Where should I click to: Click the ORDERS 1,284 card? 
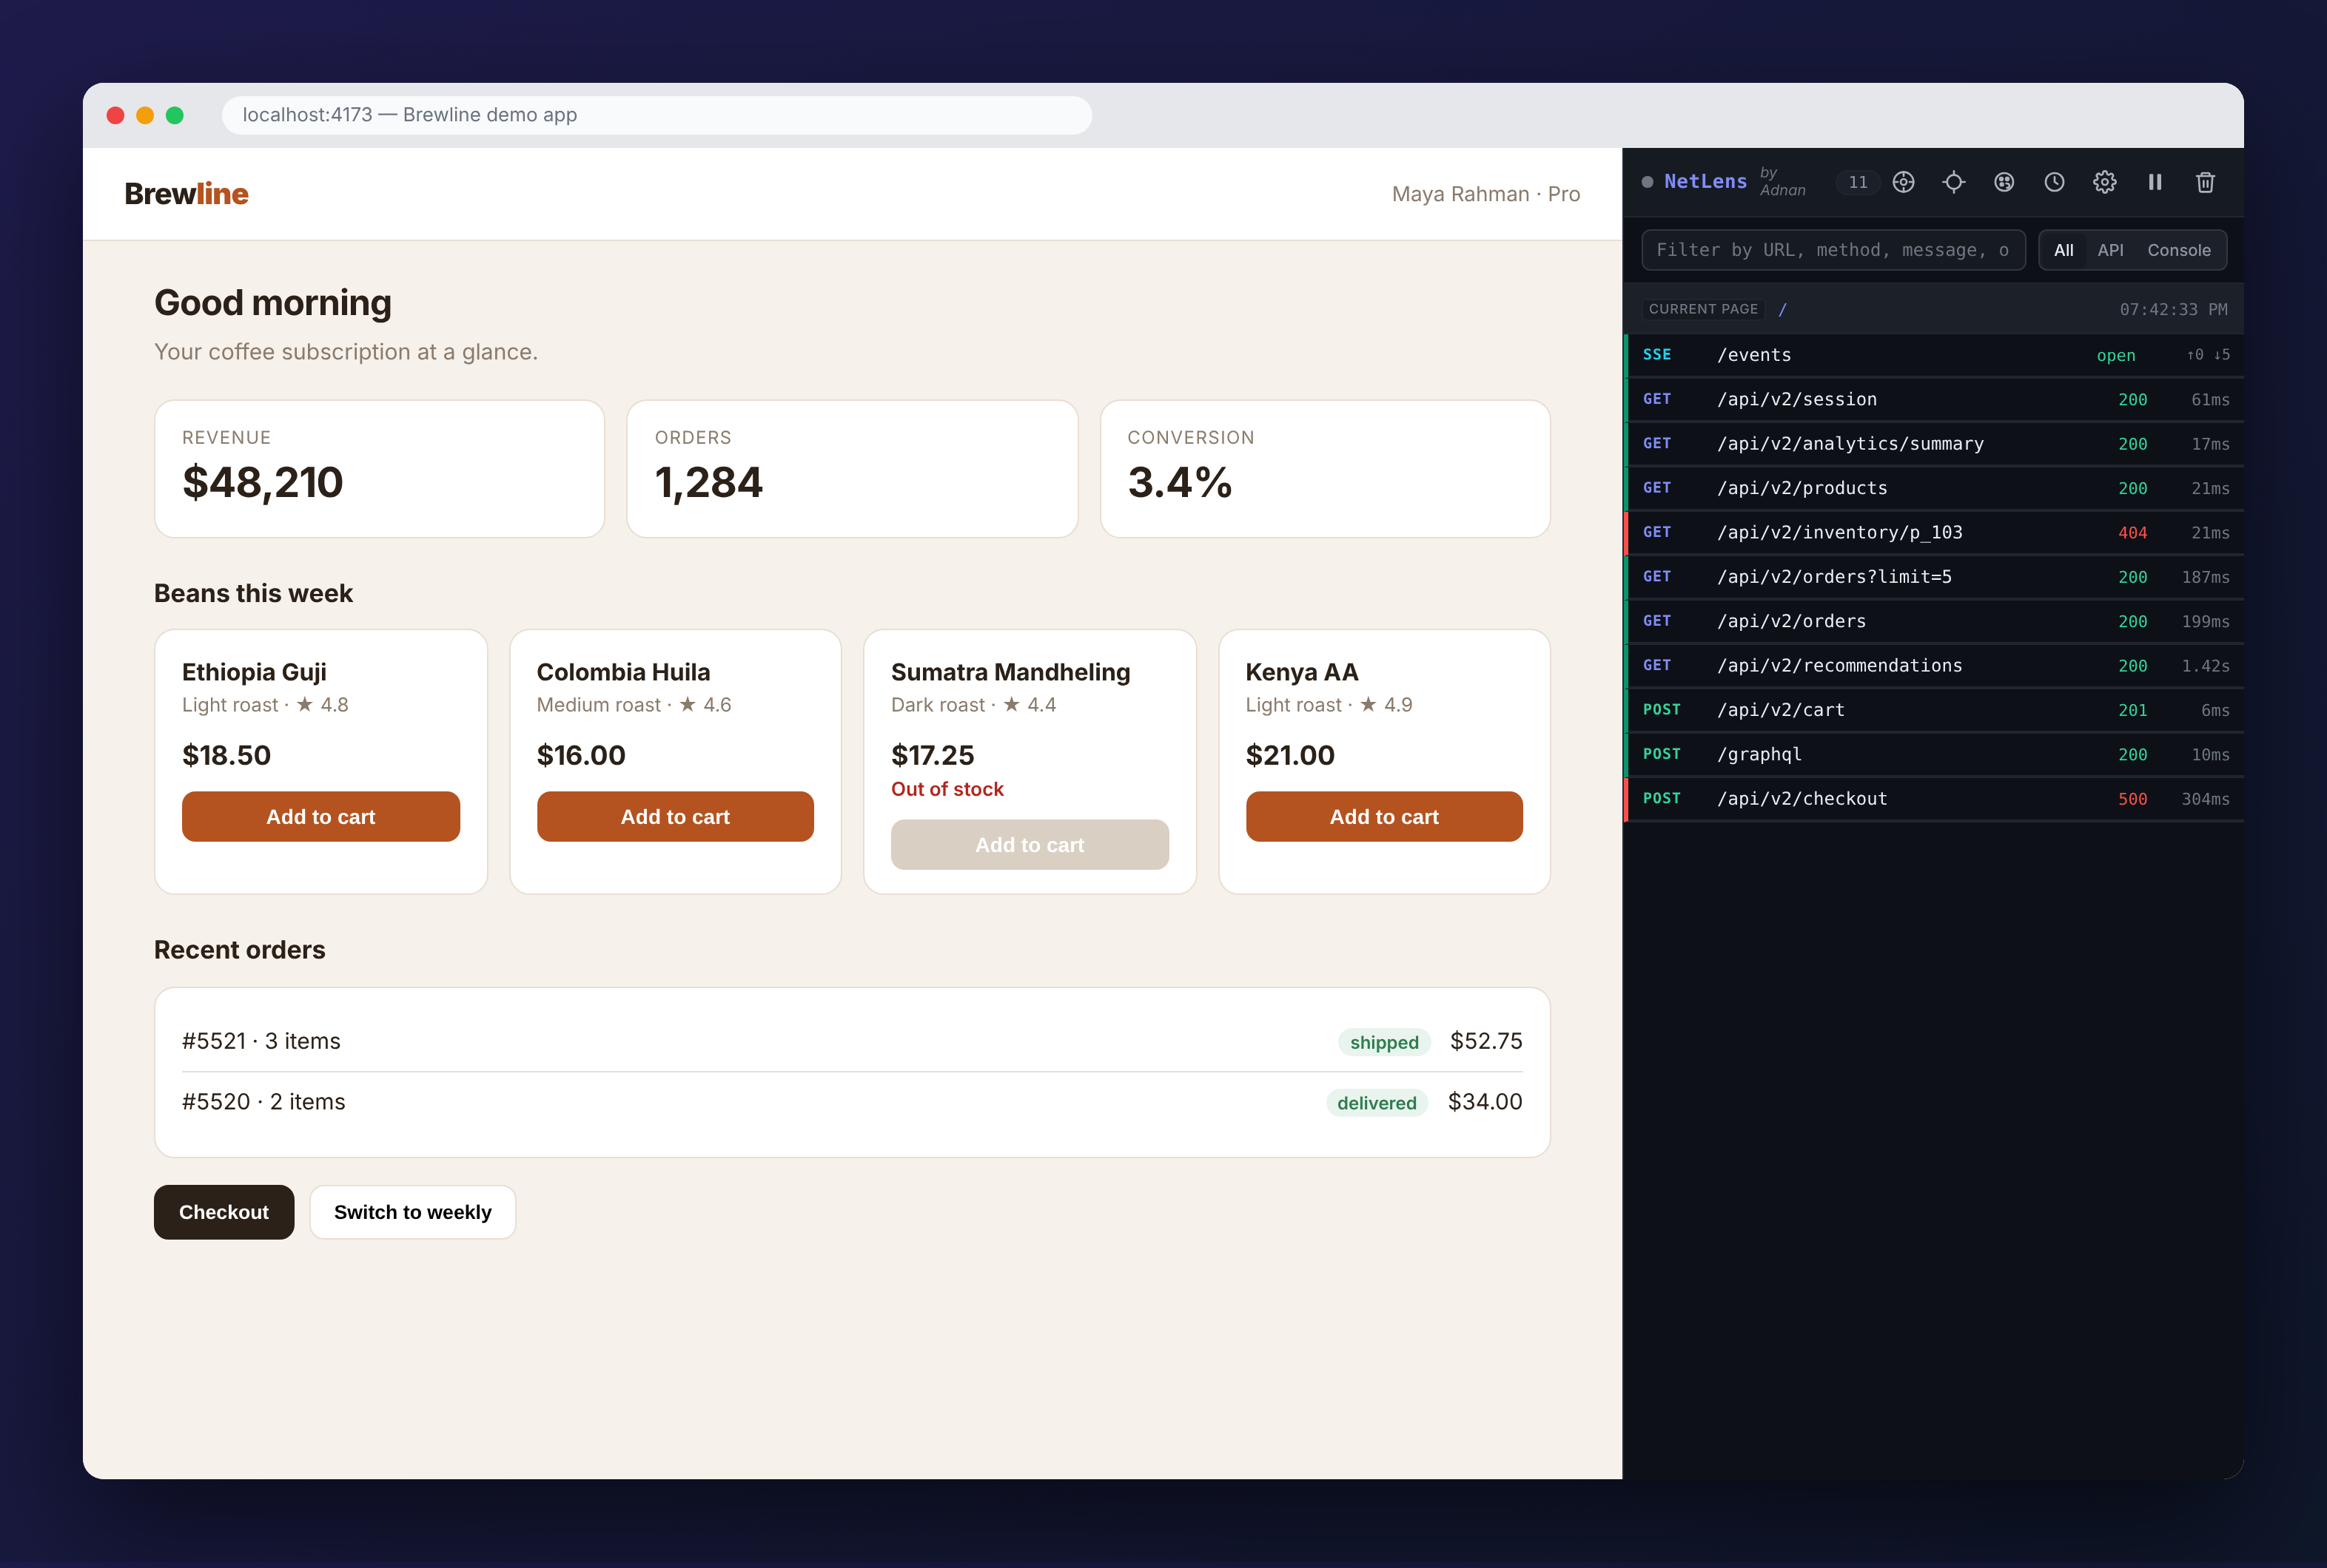click(851, 469)
